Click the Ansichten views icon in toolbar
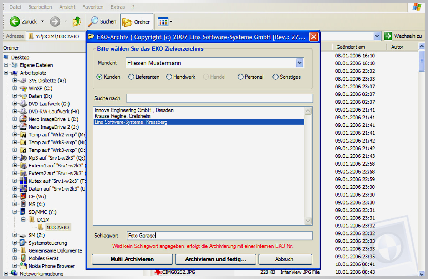The image size is (428, 279). point(163,22)
